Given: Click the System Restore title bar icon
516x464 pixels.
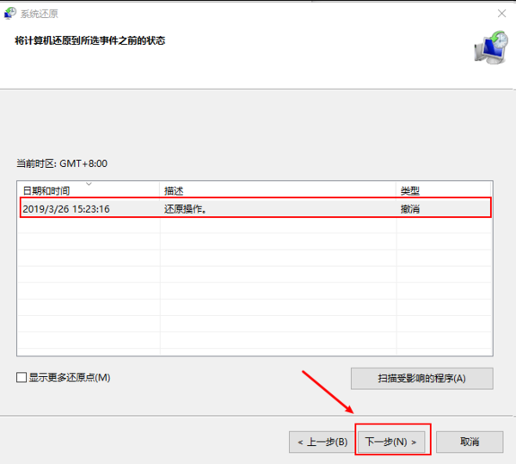Looking at the screenshot, I should (x=9, y=13).
